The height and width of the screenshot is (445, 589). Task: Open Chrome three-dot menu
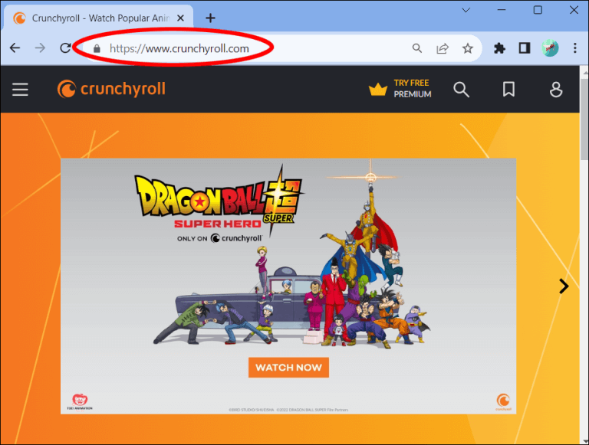click(x=575, y=48)
